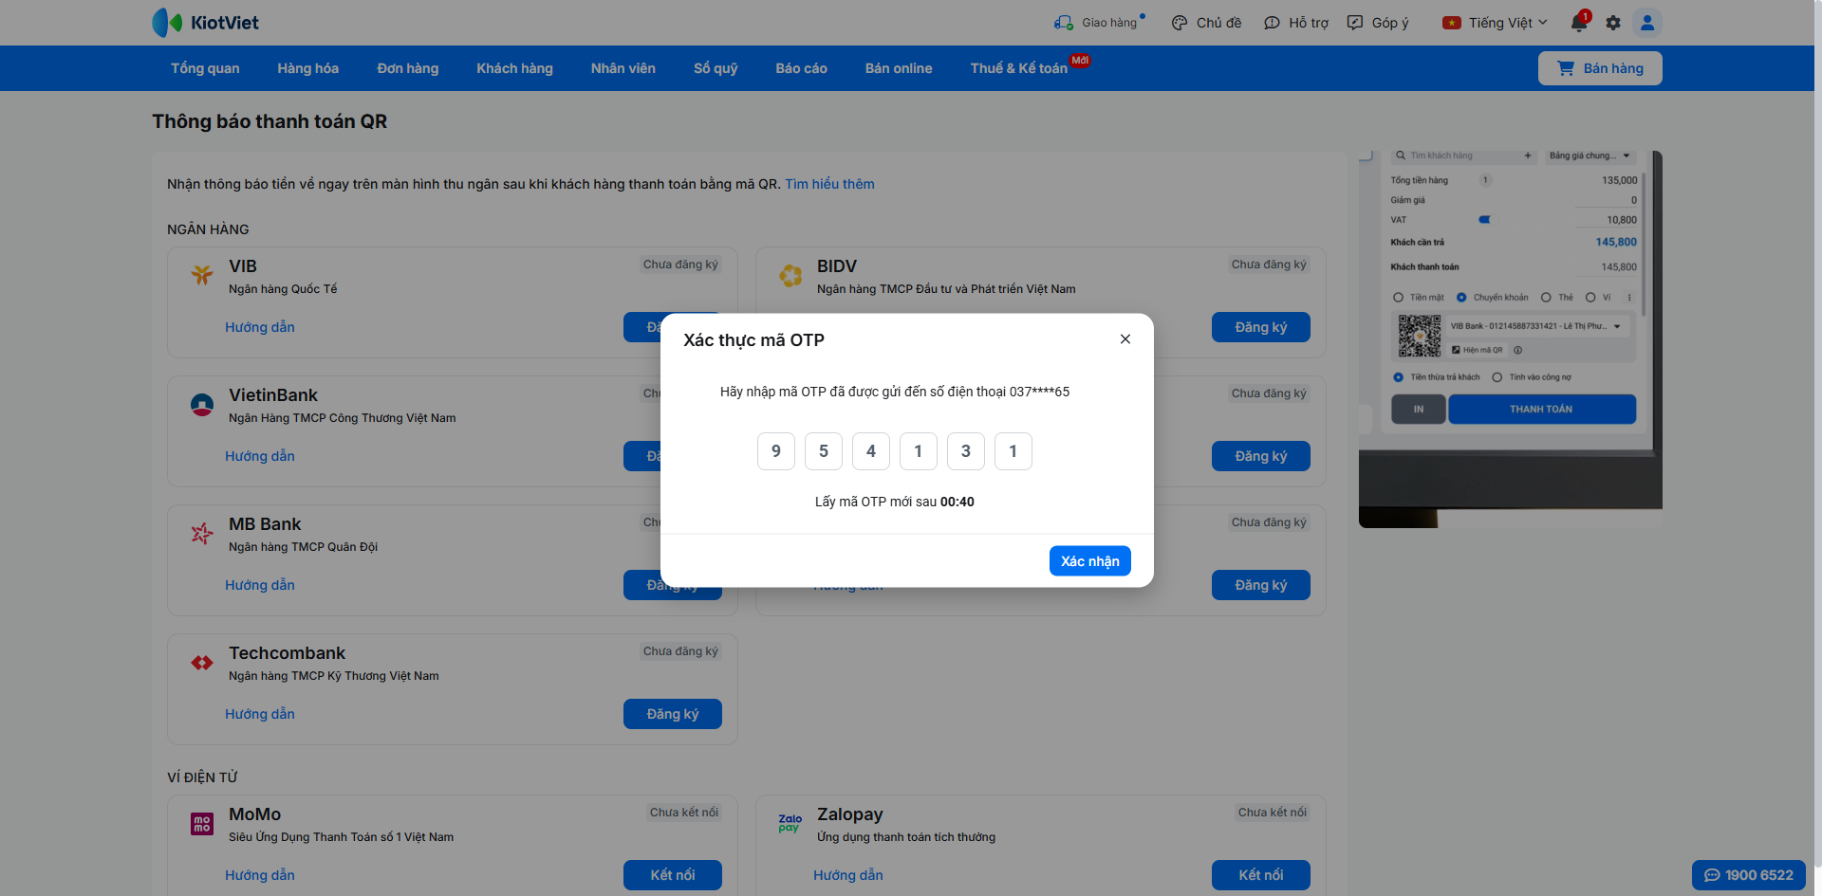This screenshot has height=896, width=1822.
Task: Expand the Tiếng Việt language dropdown
Action: pyautogui.click(x=1495, y=23)
